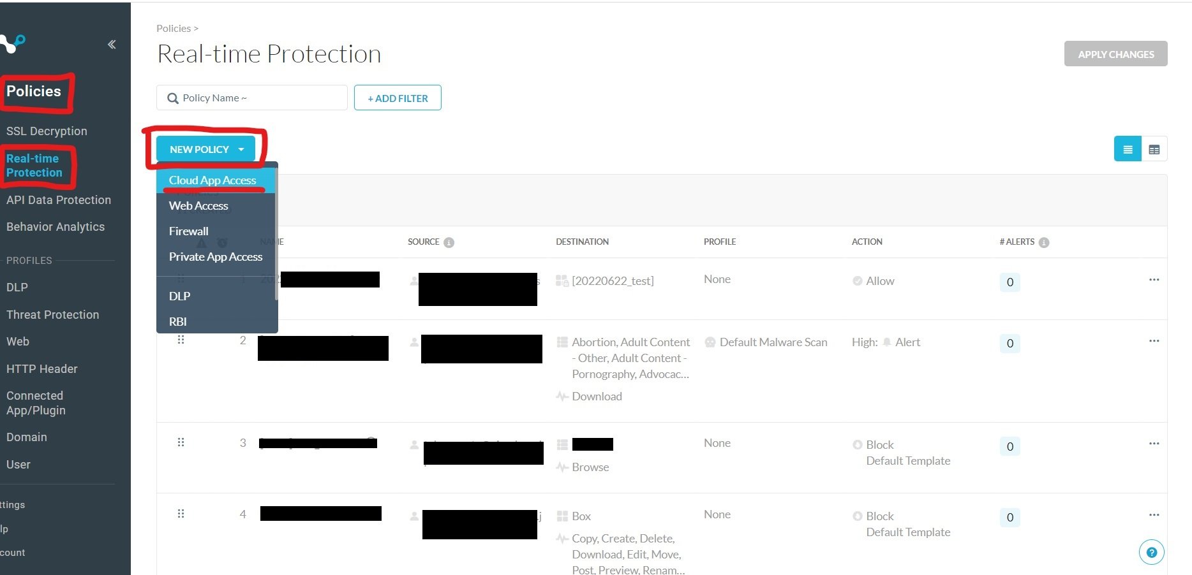Image resolution: width=1192 pixels, height=575 pixels.
Task: Click the search magnifier icon in Policy Name field
Action: tap(172, 98)
